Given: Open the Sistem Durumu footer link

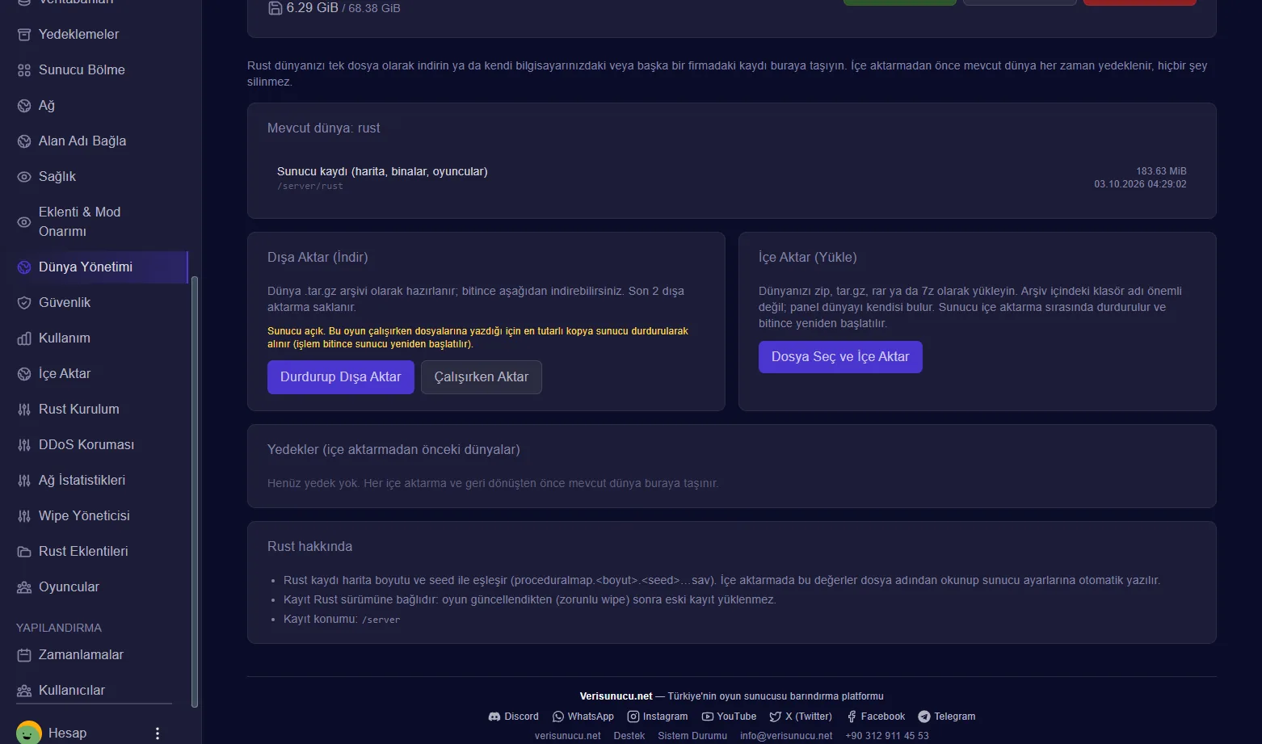Looking at the screenshot, I should [x=692, y=736].
